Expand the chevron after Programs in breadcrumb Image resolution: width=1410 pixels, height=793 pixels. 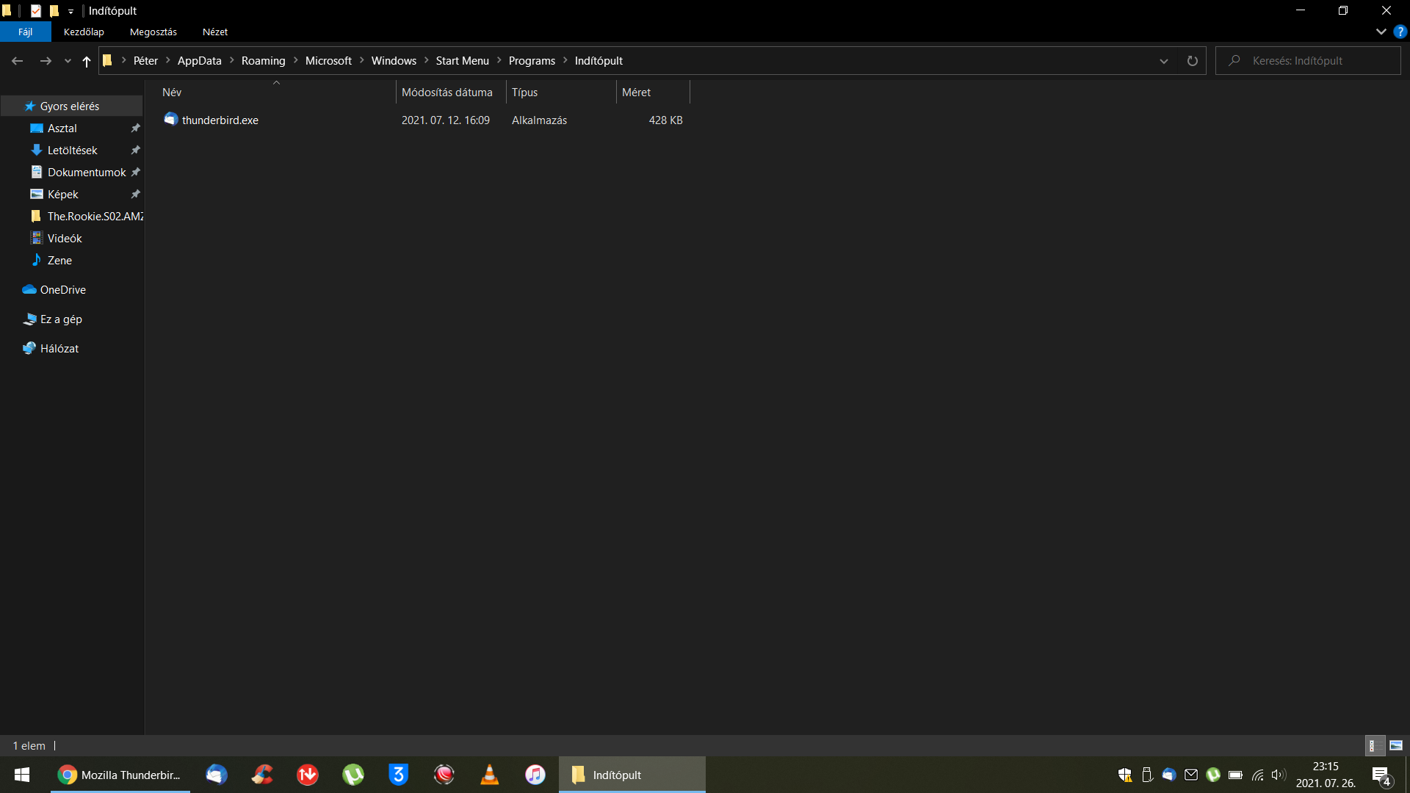565,61
